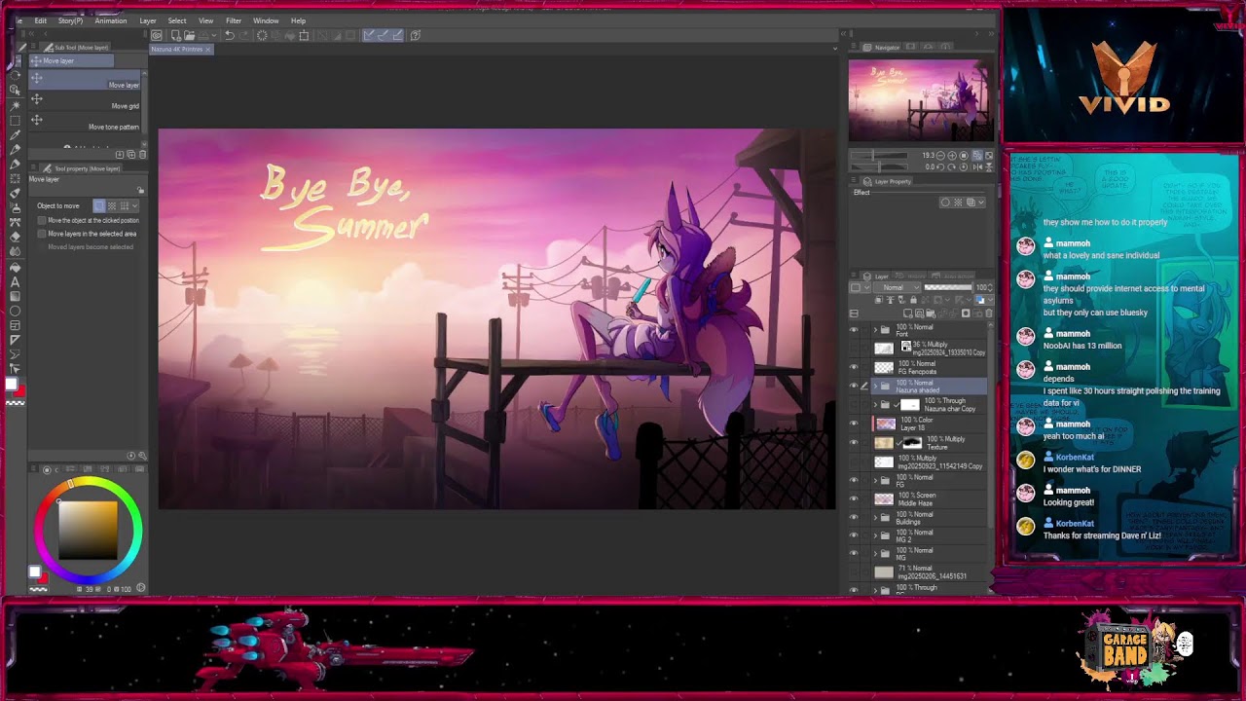The height and width of the screenshot is (701, 1246).
Task: Click the Layer Property panel tab
Action: (886, 181)
